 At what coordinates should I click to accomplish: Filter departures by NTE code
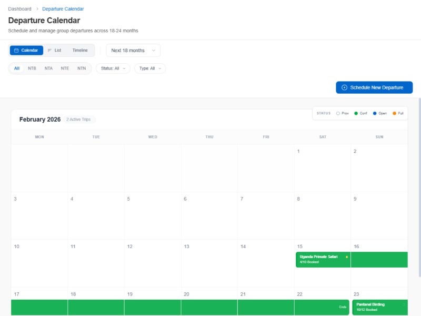pyautogui.click(x=65, y=68)
